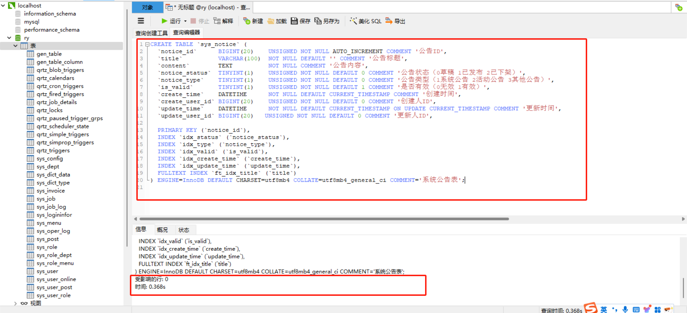687x313 pixels.
Task: Click the Save (保存) disk button
Action: (x=301, y=21)
